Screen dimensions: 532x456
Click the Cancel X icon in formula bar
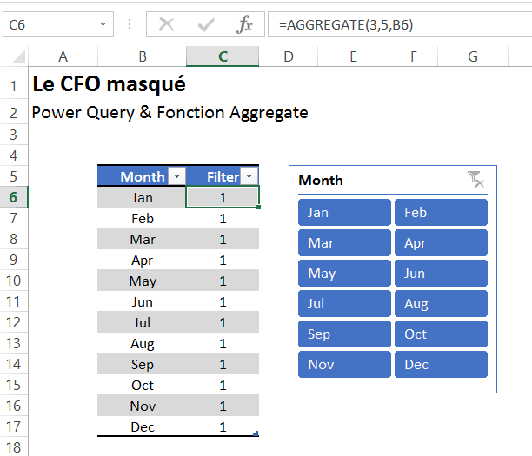coord(166,25)
